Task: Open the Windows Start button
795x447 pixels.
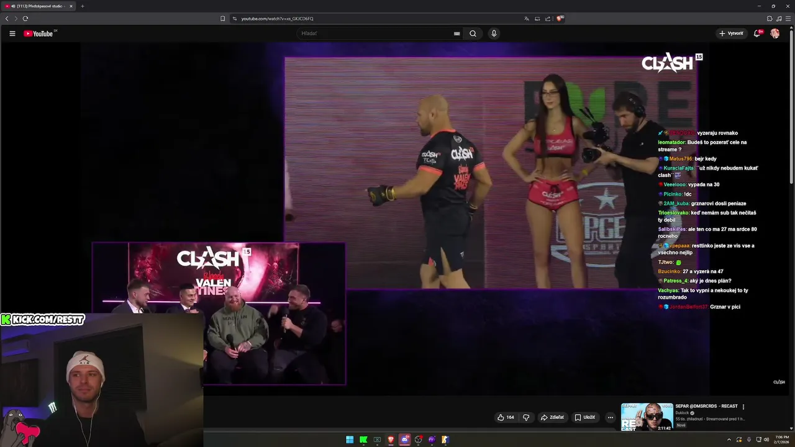Action: tap(350, 440)
